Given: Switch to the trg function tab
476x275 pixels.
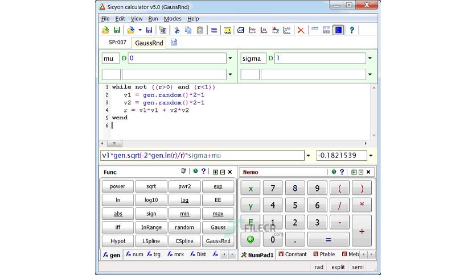Looking at the screenshot, I should pos(154,254).
